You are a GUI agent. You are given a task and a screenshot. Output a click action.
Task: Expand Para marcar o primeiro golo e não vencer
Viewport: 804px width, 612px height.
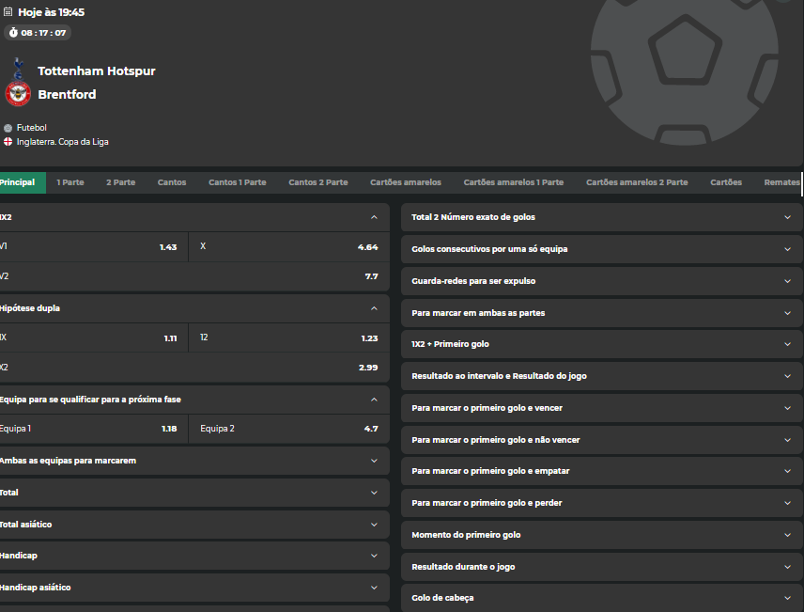(x=601, y=439)
